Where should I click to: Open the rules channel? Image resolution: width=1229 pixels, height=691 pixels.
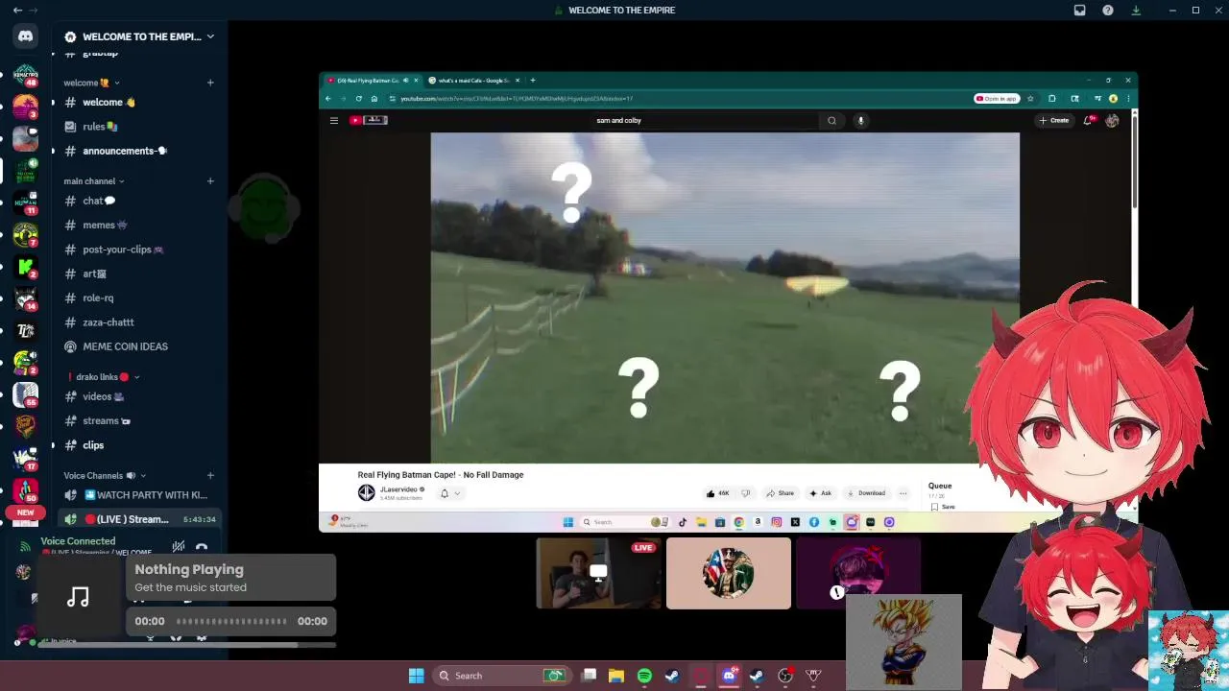point(139,127)
